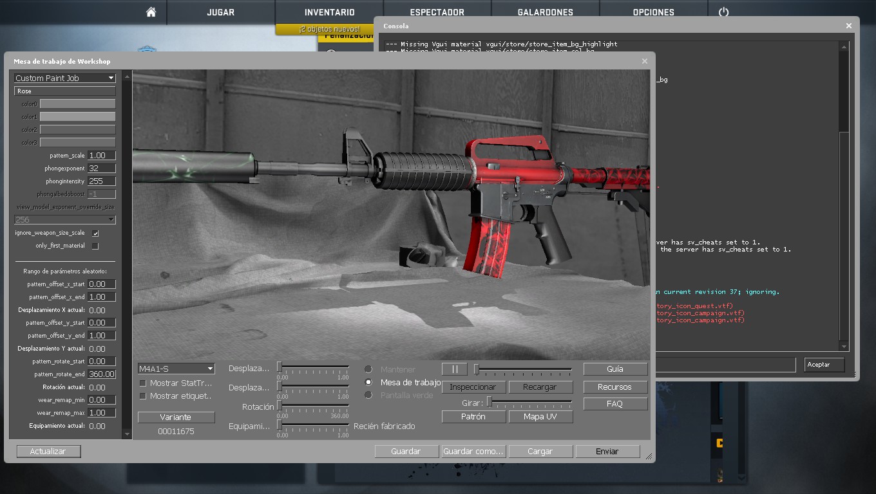
Task: Click the Guardar button
Action: (406, 451)
